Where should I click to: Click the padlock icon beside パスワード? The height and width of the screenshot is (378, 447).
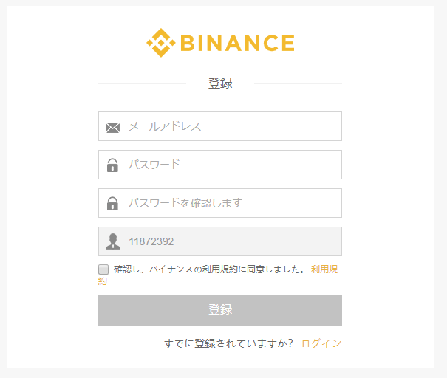[x=112, y=165]
